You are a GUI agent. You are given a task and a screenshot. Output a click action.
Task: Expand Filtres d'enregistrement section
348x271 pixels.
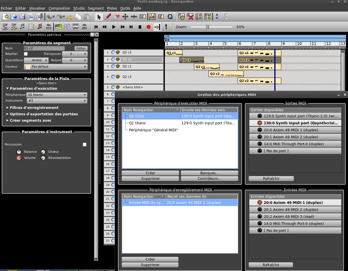click(32, 108)
